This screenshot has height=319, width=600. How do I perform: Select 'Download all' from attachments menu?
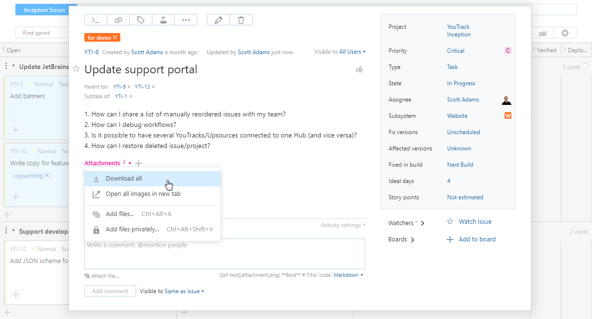pyautogui.click(x=124, y=179)
